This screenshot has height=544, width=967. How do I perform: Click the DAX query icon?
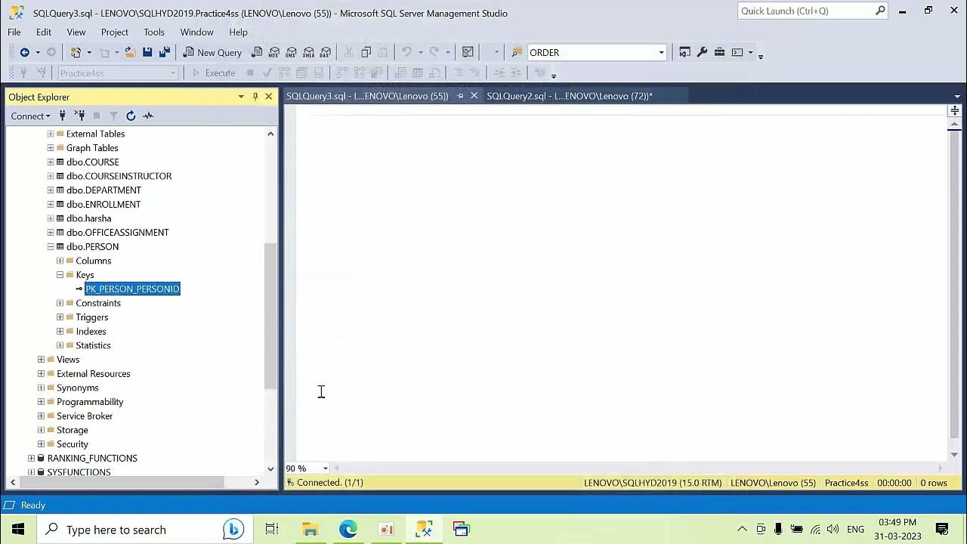326,52
